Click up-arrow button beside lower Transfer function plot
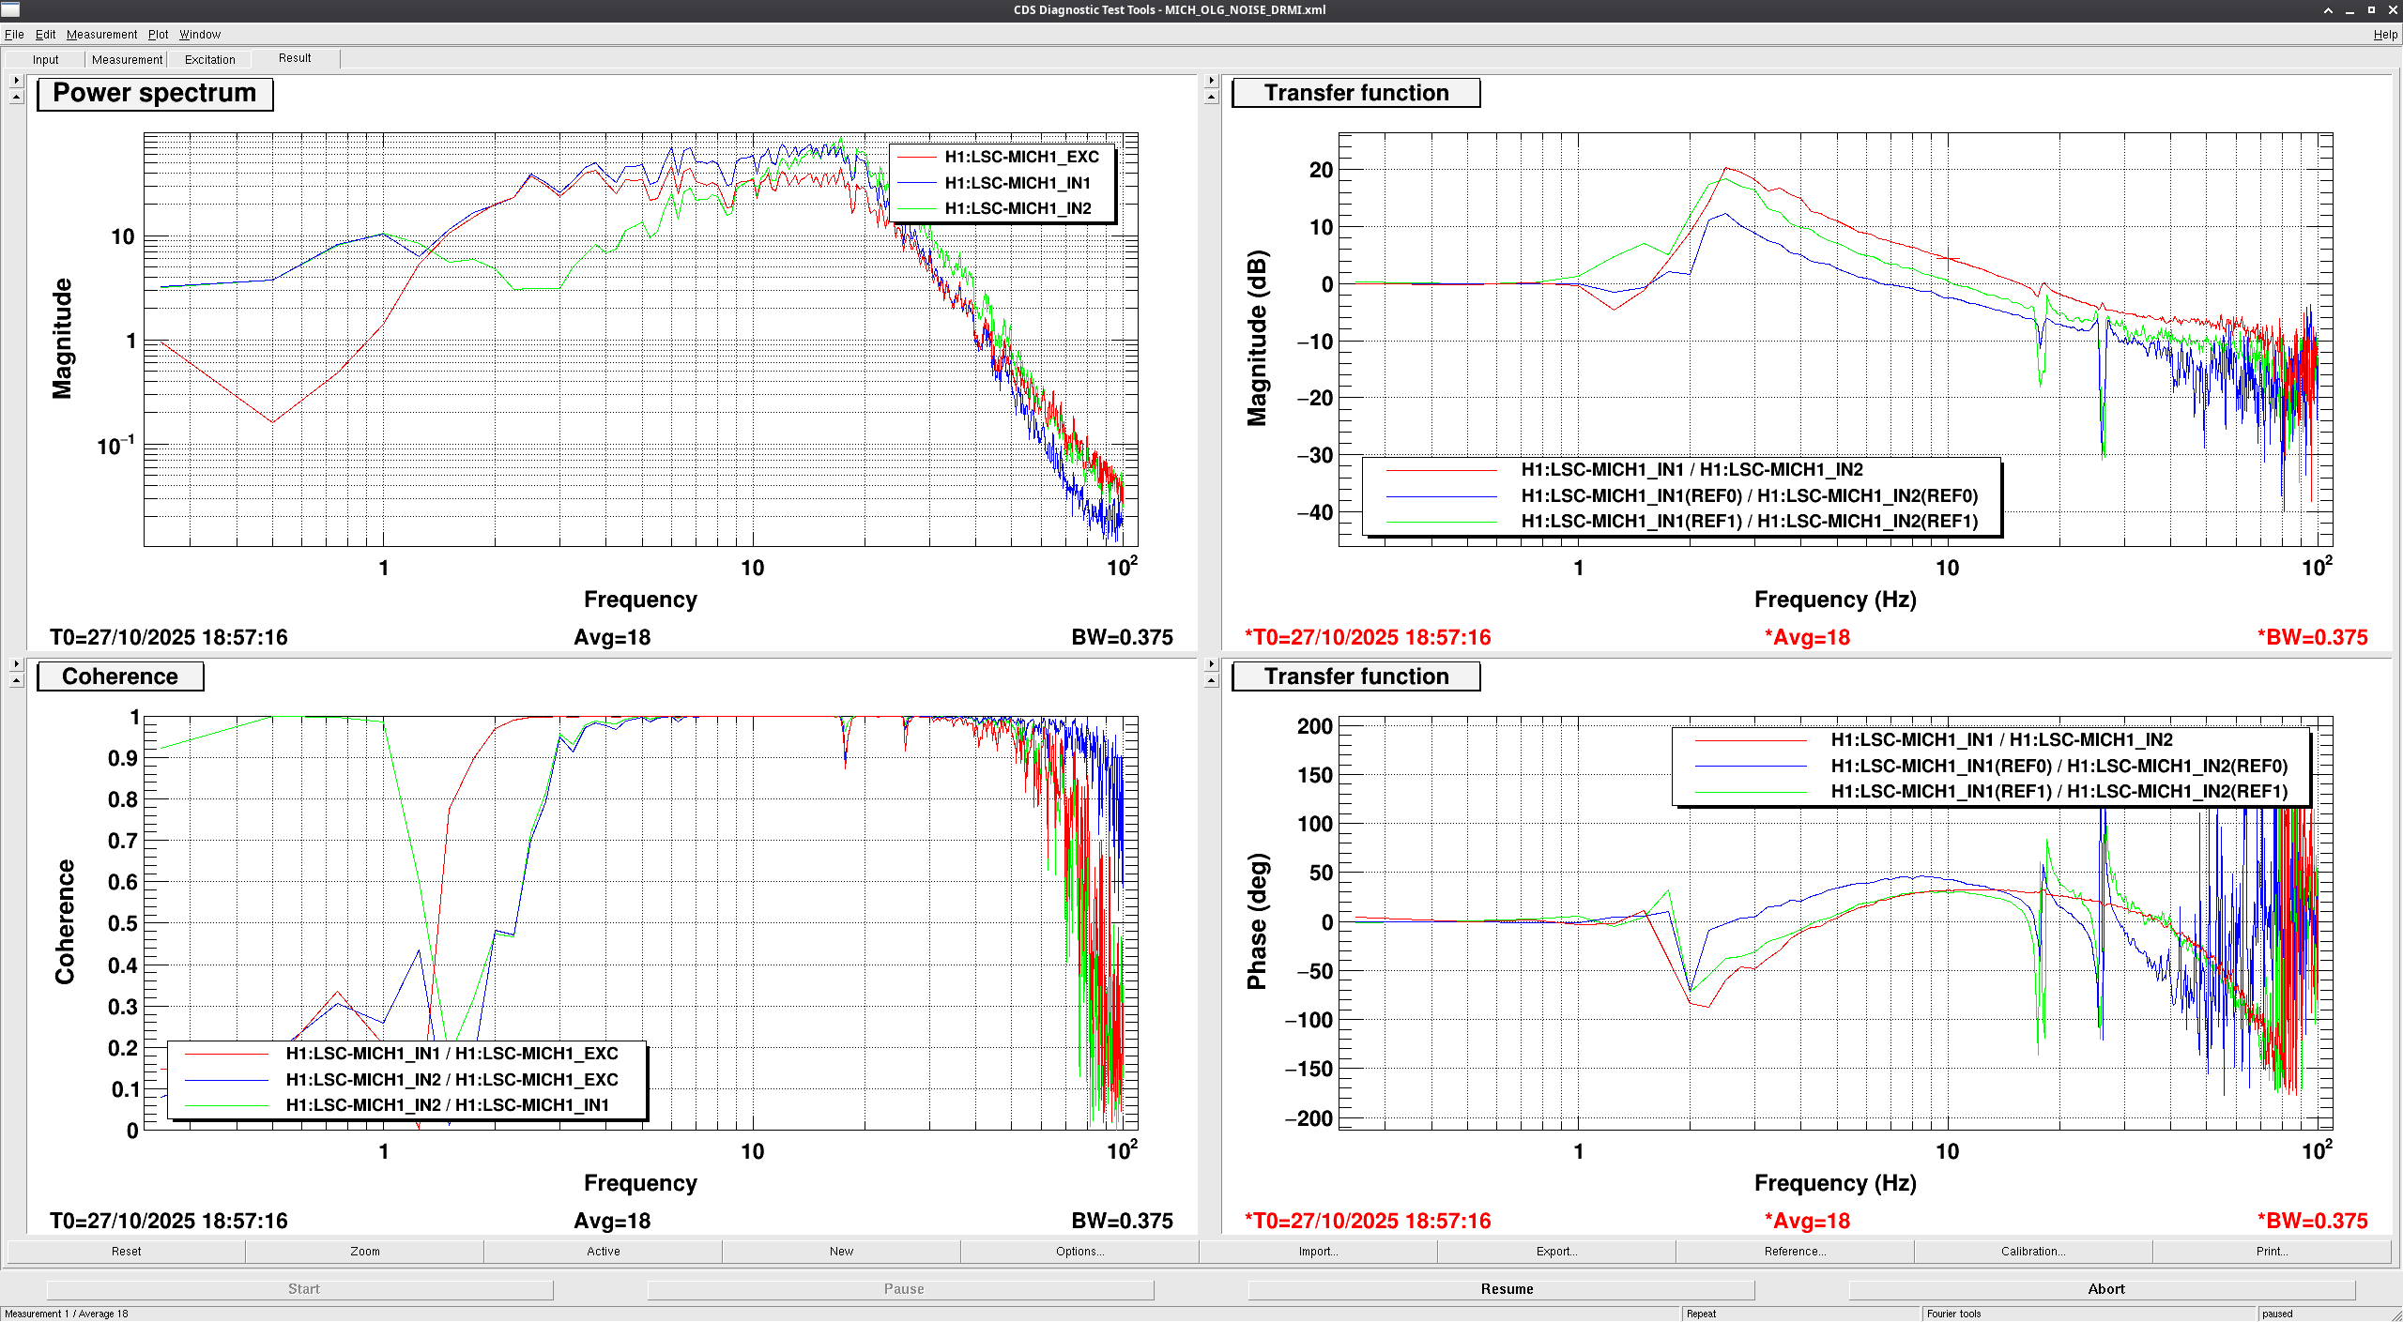Viewport: 2403px width, 1322px height. pyautogui.click(x=1211, y=680)
